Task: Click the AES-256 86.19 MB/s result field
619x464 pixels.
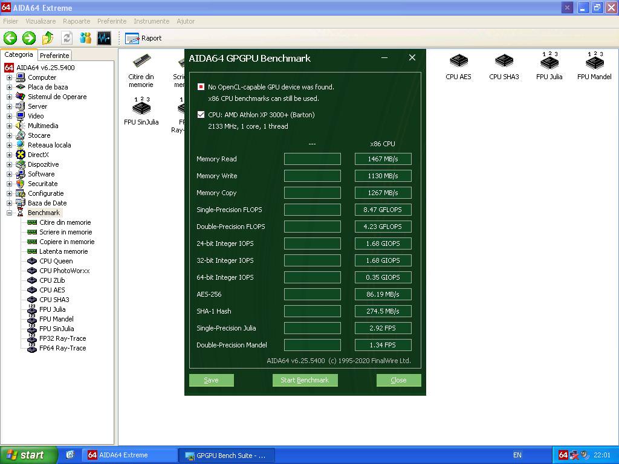Action: 383,294
